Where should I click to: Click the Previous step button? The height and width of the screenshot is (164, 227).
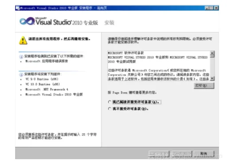[159, 154]
